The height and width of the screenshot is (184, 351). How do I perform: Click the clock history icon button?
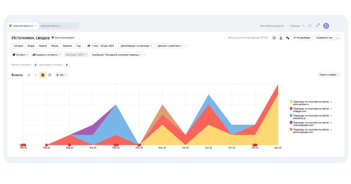pyautogui.click(x=274, y=38)
